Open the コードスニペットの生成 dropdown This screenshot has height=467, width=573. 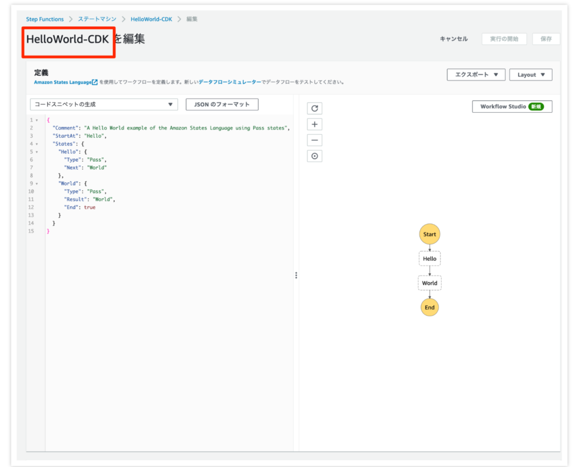tap(103, 104)
